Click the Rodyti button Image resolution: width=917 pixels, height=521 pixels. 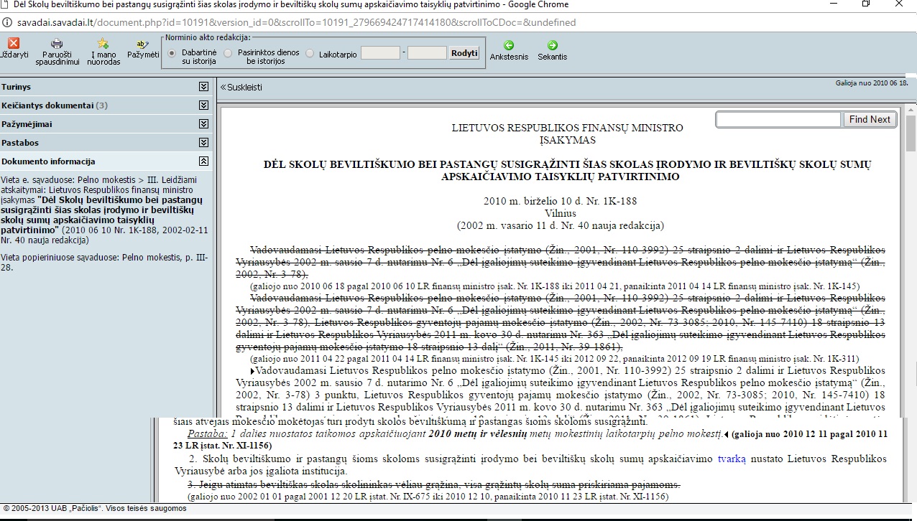pos(464,53)
